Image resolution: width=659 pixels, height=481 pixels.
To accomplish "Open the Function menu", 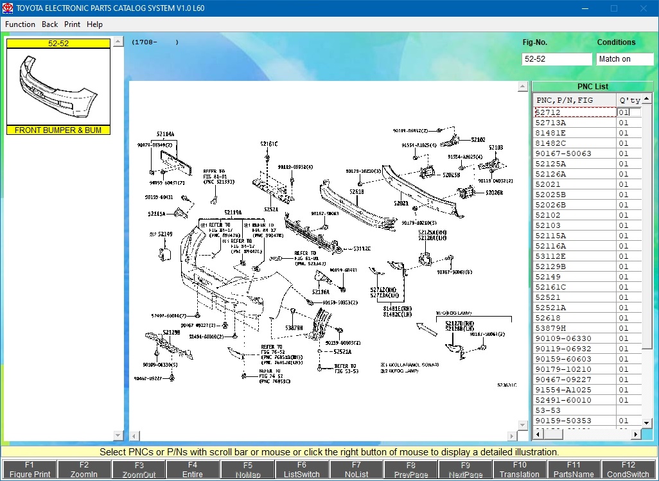I will point(20,24).
